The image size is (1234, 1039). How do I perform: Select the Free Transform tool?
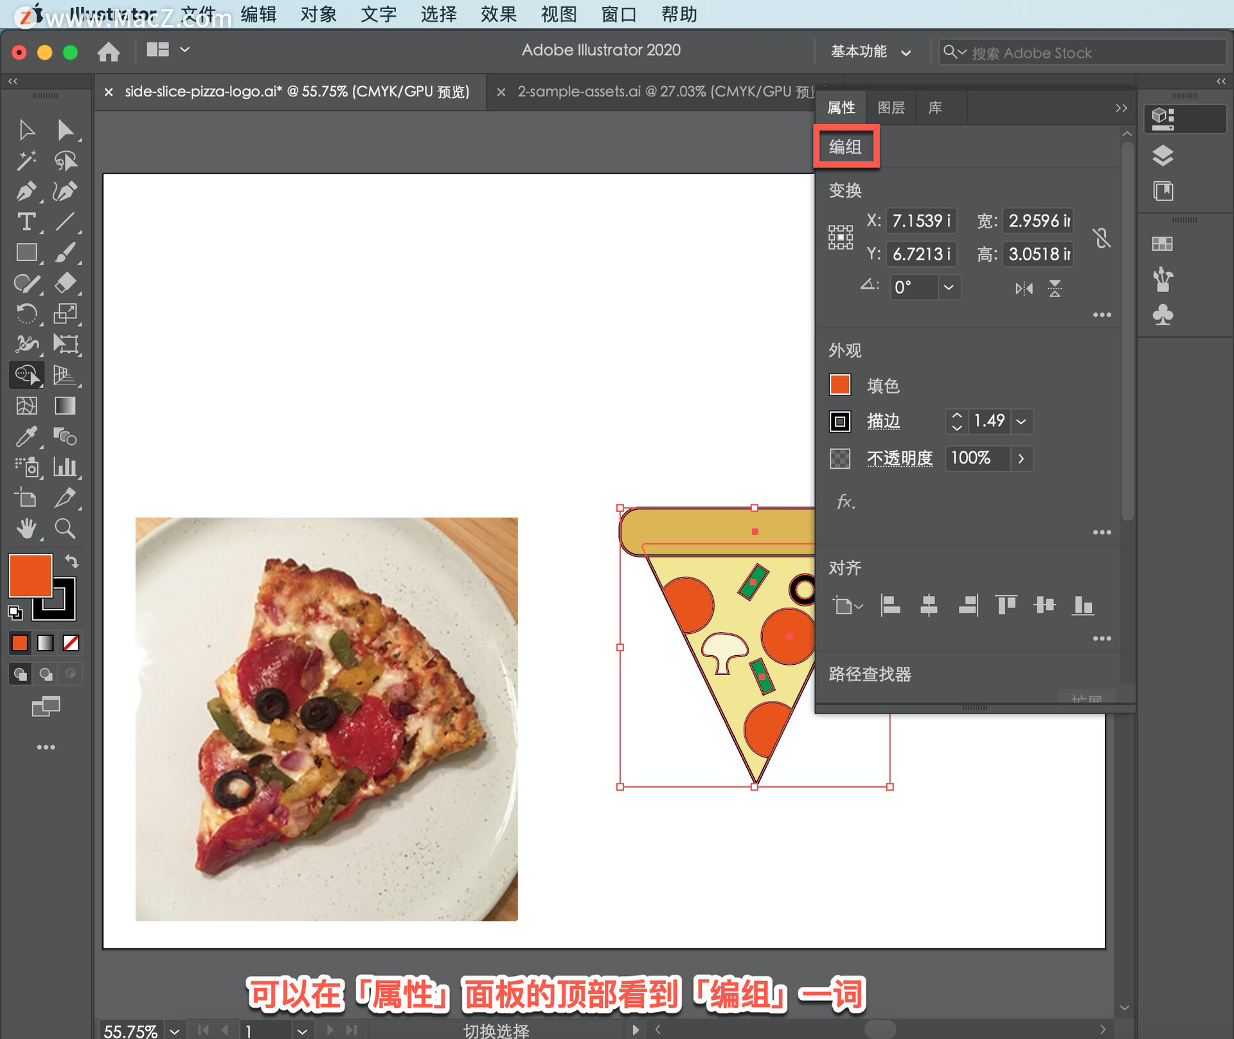point(65,345)
